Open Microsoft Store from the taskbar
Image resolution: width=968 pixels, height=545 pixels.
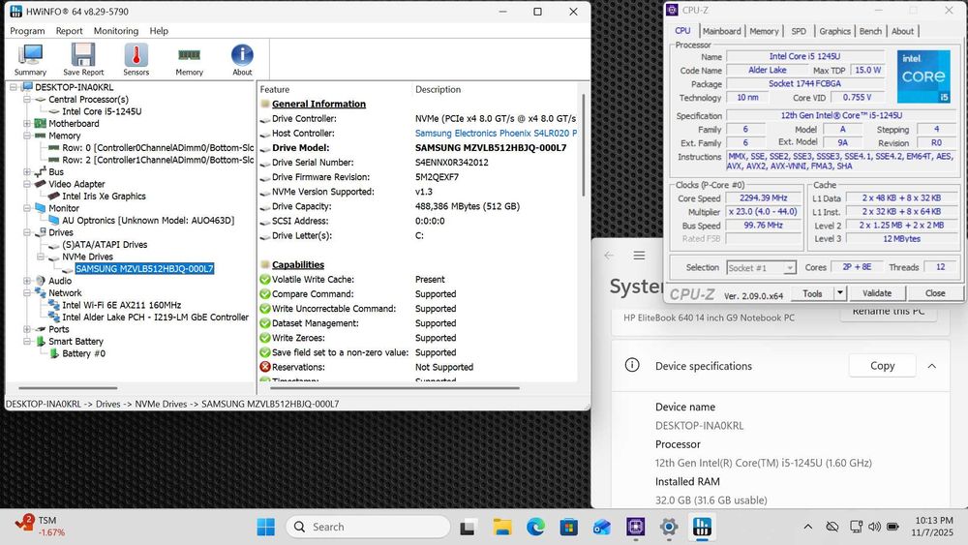pyautogui.click(x=568, y=528)
